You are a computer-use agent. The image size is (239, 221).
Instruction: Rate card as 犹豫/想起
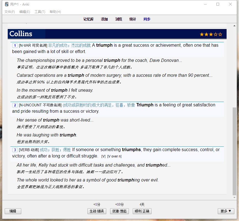coord(119,211)
